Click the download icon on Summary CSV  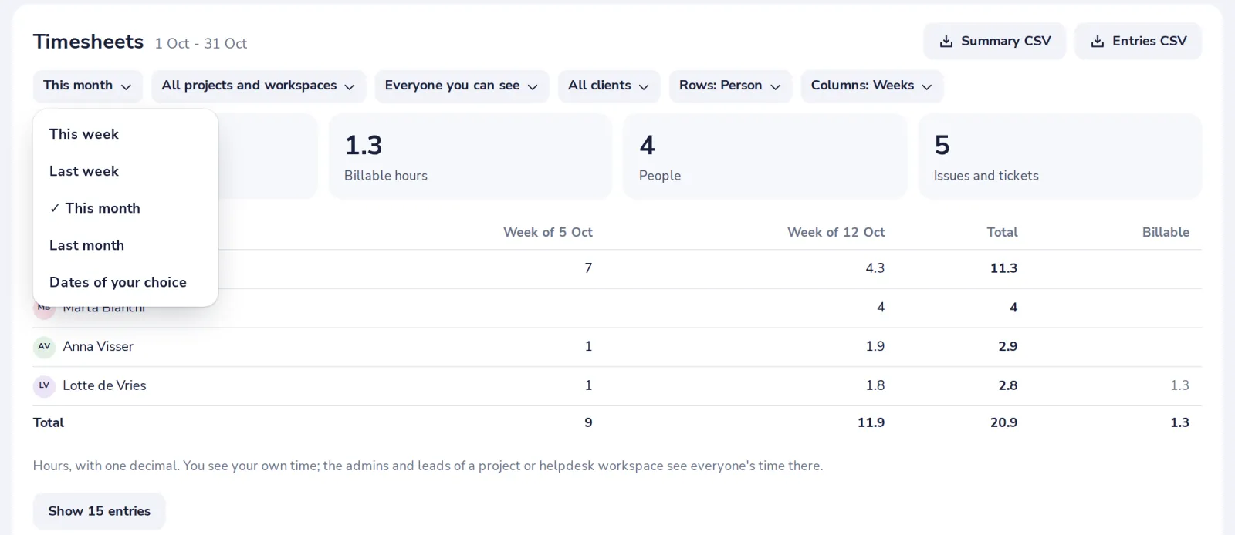point(946,42)
